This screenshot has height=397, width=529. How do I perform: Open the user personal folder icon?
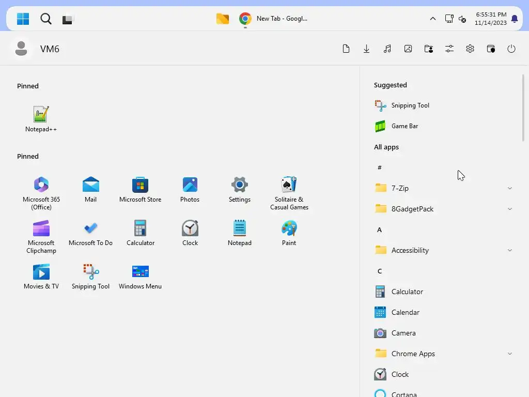click(x=428, y=49)
